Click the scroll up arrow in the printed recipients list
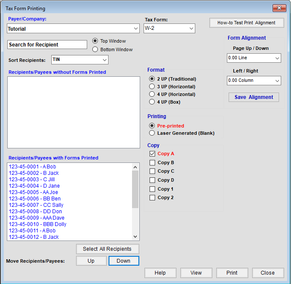291x284 pixels. click(x=135, y=167)
